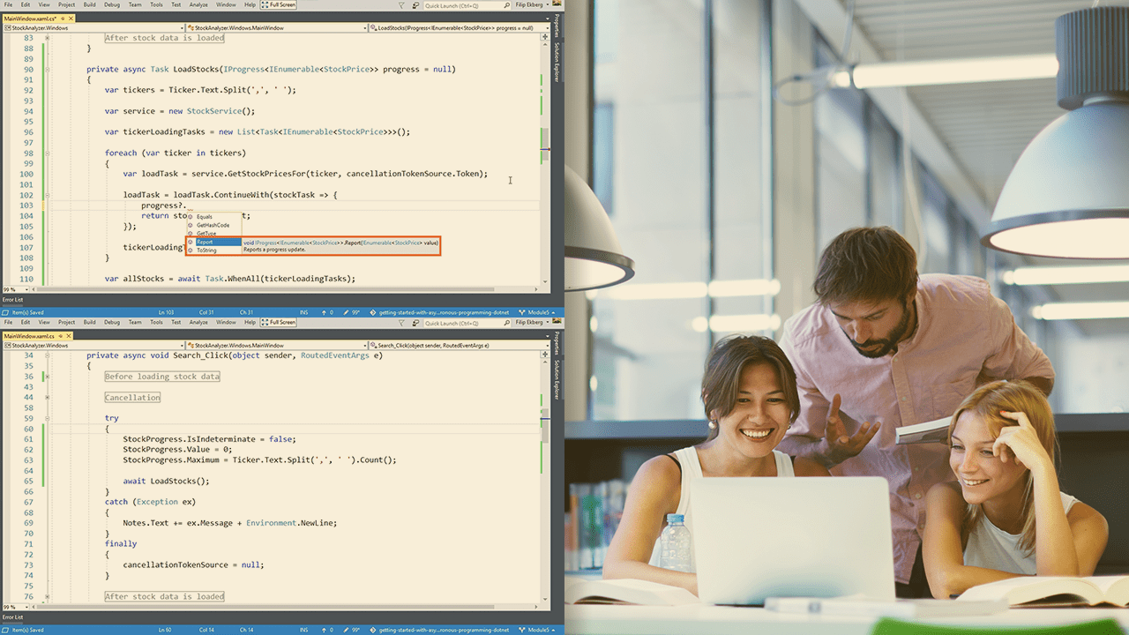Select GetHashCode in IntelliSense list
The image size is (1129, 635).
click(213, 225)
